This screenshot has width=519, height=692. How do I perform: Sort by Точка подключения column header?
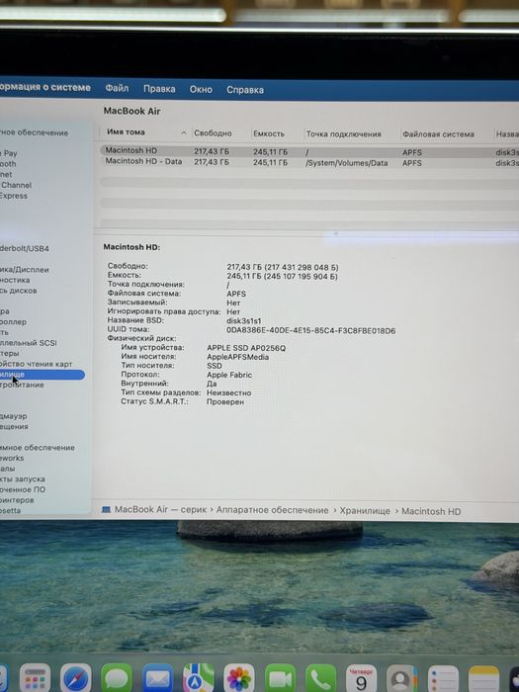[x=343, y=133]
